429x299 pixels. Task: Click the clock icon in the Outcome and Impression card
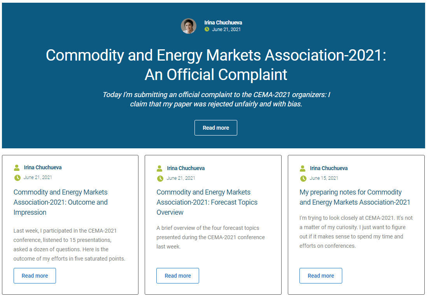point(17,178)
